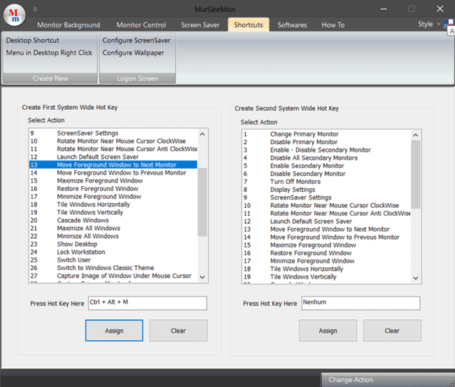The width and height of the screenshot is (455, 387).
Task: Click Configure ScreenSaver in Logon Screen group
Action: 136,41
